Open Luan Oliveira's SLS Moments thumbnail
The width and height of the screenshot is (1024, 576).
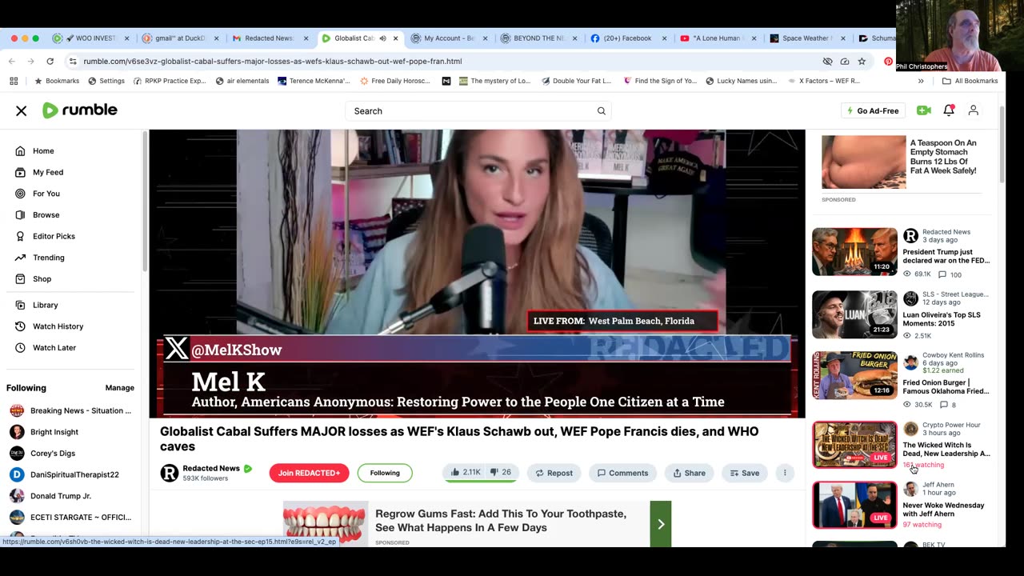point(854,314)
